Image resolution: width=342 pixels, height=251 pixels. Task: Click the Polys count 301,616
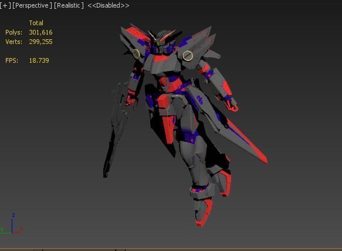[41, 32]
